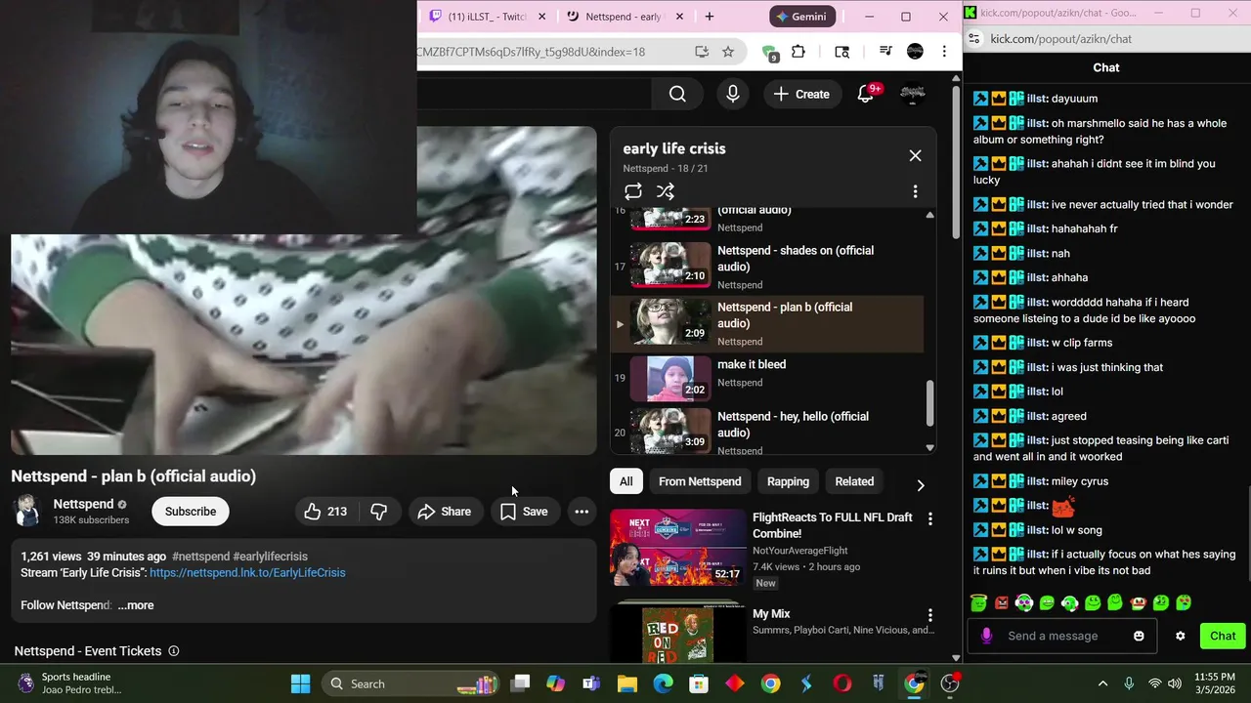
Task: Share the plan b video
Action: (445, 512)
